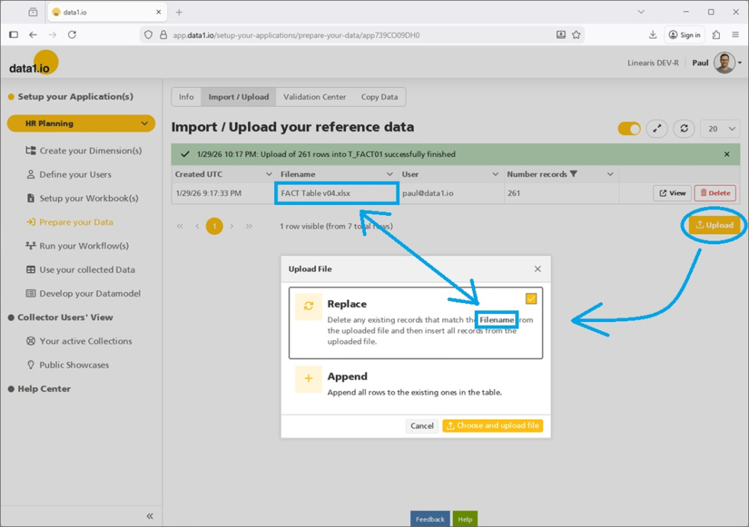Open the Filename column menu chevron
This screenshot has width=749, height=527.
390,174
